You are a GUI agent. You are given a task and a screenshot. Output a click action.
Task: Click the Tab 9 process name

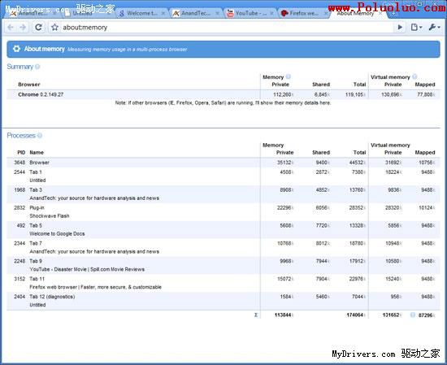click(36, 261)
